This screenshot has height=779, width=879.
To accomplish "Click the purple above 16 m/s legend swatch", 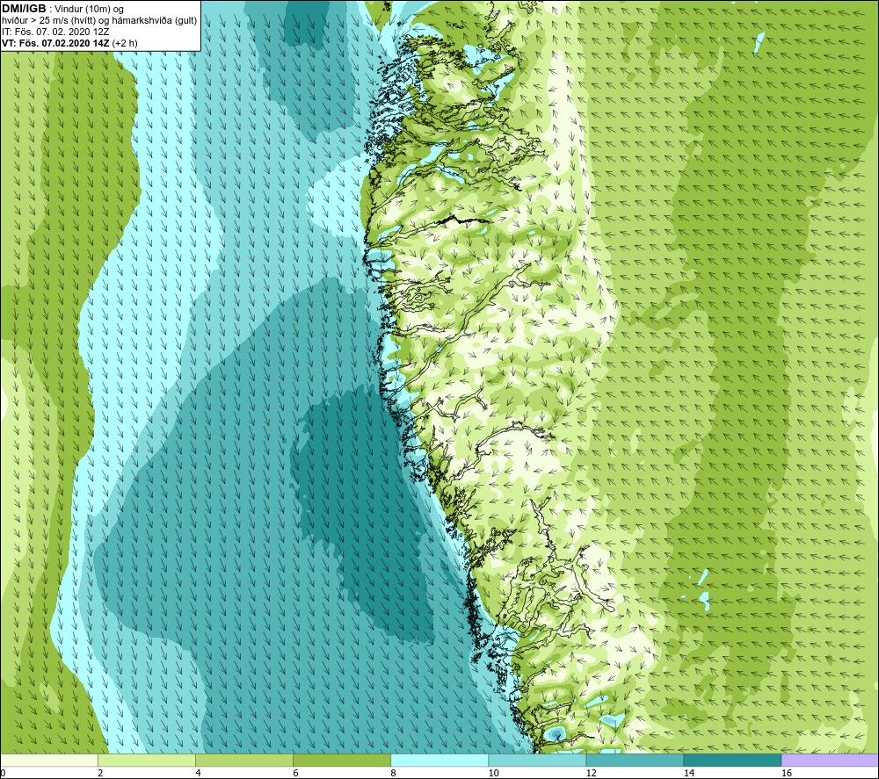I will pyautogui.click(x=830, y=760).
